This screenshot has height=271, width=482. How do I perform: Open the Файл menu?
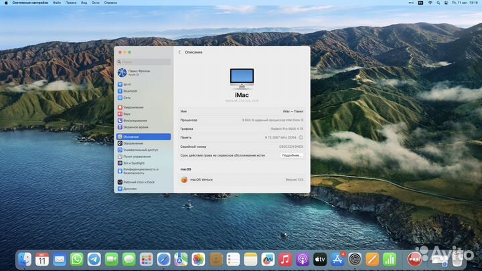click(56, 3)
